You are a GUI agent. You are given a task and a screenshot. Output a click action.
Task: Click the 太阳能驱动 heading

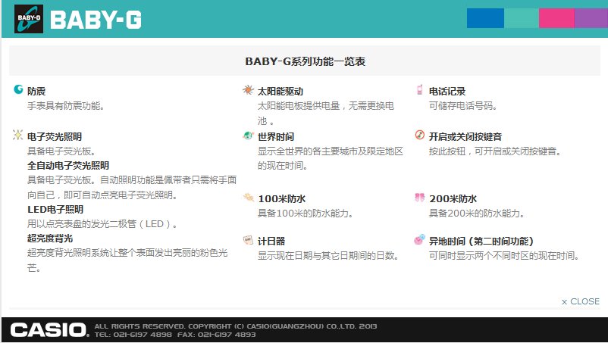click(280, 92)
